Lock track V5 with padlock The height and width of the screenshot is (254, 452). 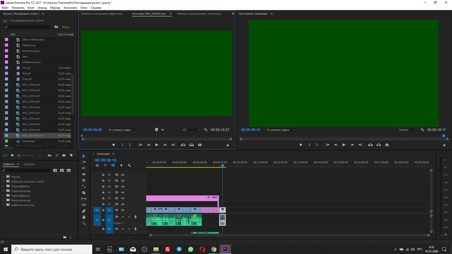103,187
